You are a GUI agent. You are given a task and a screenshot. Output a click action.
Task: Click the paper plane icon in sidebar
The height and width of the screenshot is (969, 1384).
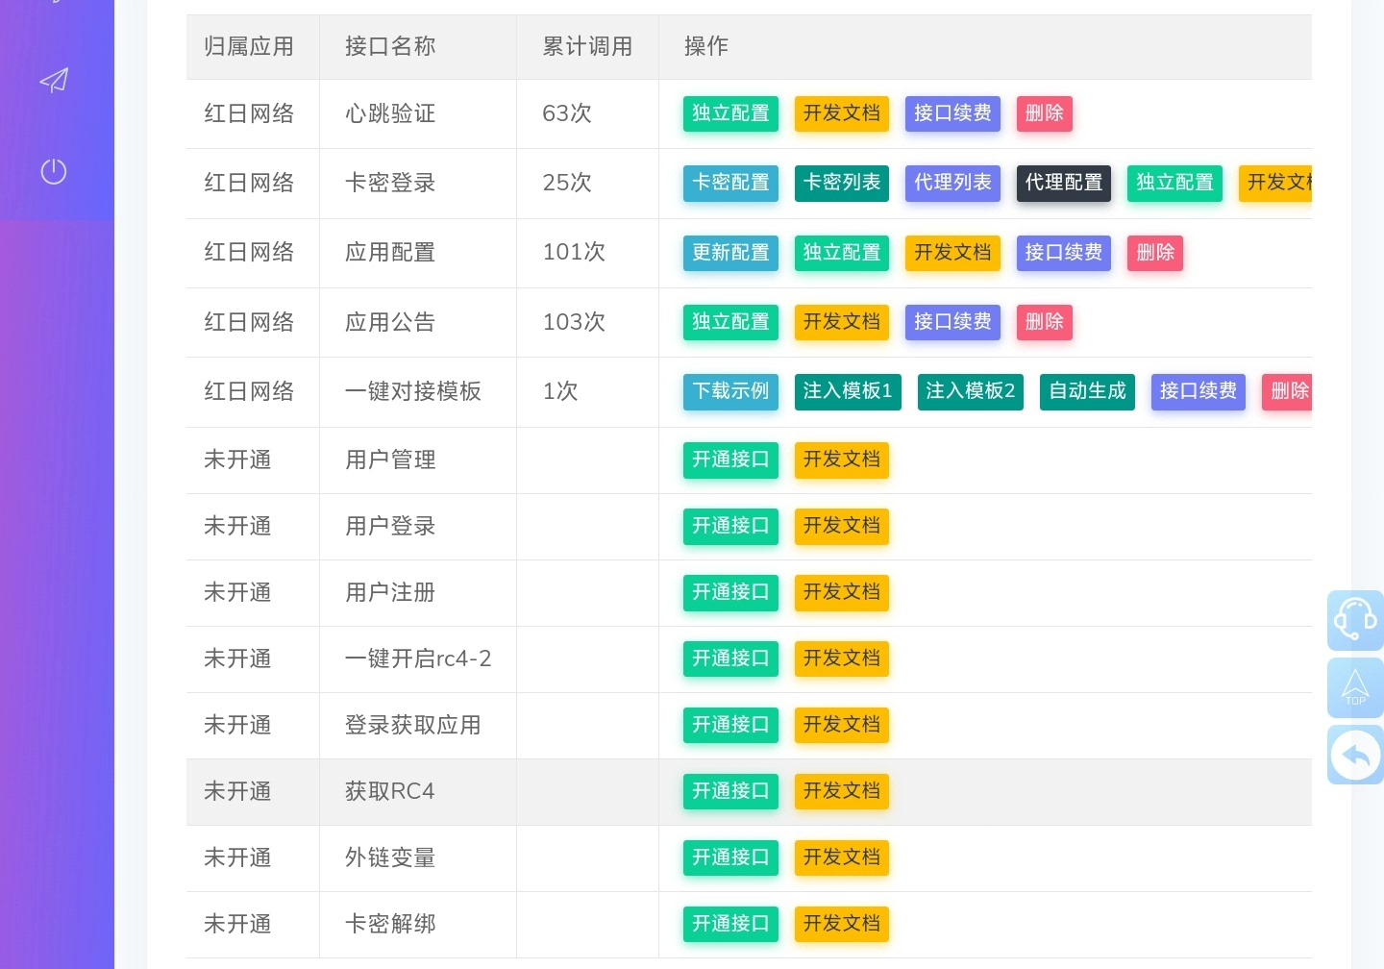(x=54, y=80)
